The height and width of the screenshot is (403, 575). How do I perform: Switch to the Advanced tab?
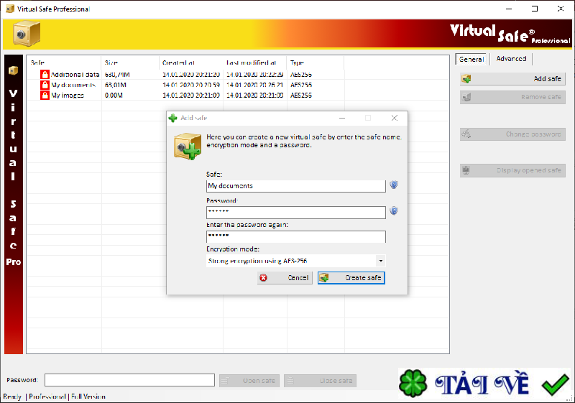(x=511, y=59)
